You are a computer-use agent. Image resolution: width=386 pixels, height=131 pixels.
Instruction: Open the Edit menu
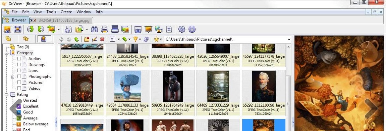(26, 12)
